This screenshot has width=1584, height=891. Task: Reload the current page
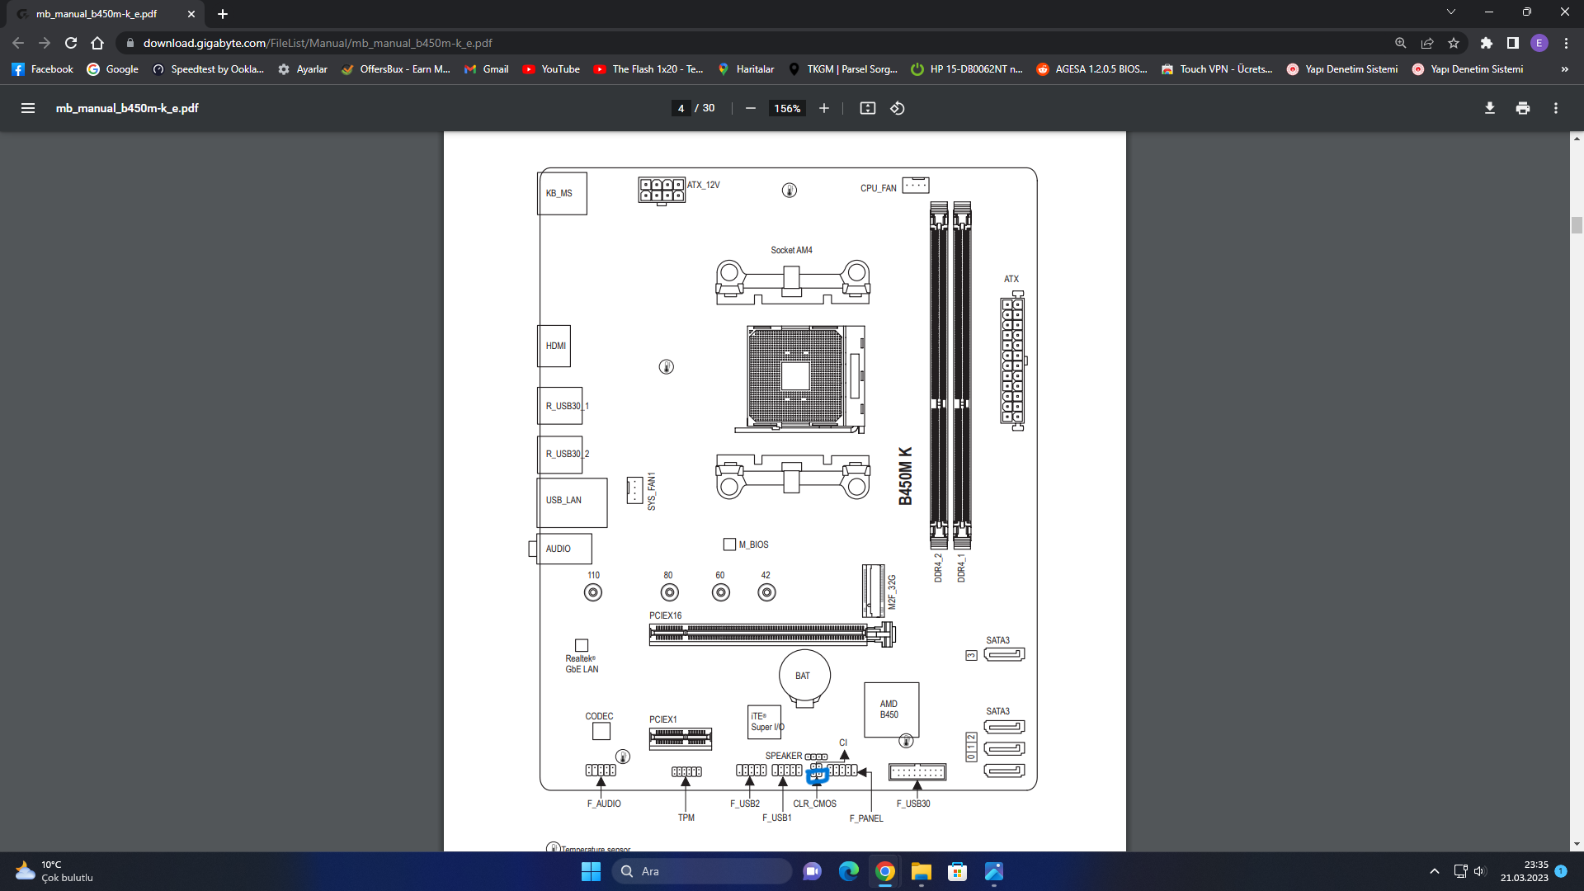click(x=71, y=43)
